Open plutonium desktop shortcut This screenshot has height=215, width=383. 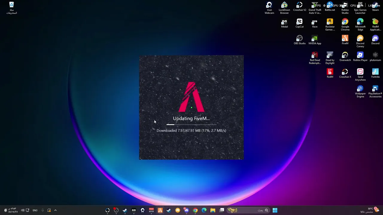point(375,57)
